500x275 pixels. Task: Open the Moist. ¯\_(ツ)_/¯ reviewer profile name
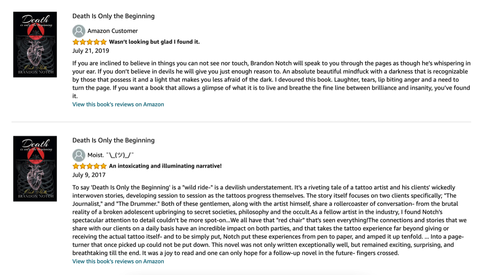coord(110,155)
